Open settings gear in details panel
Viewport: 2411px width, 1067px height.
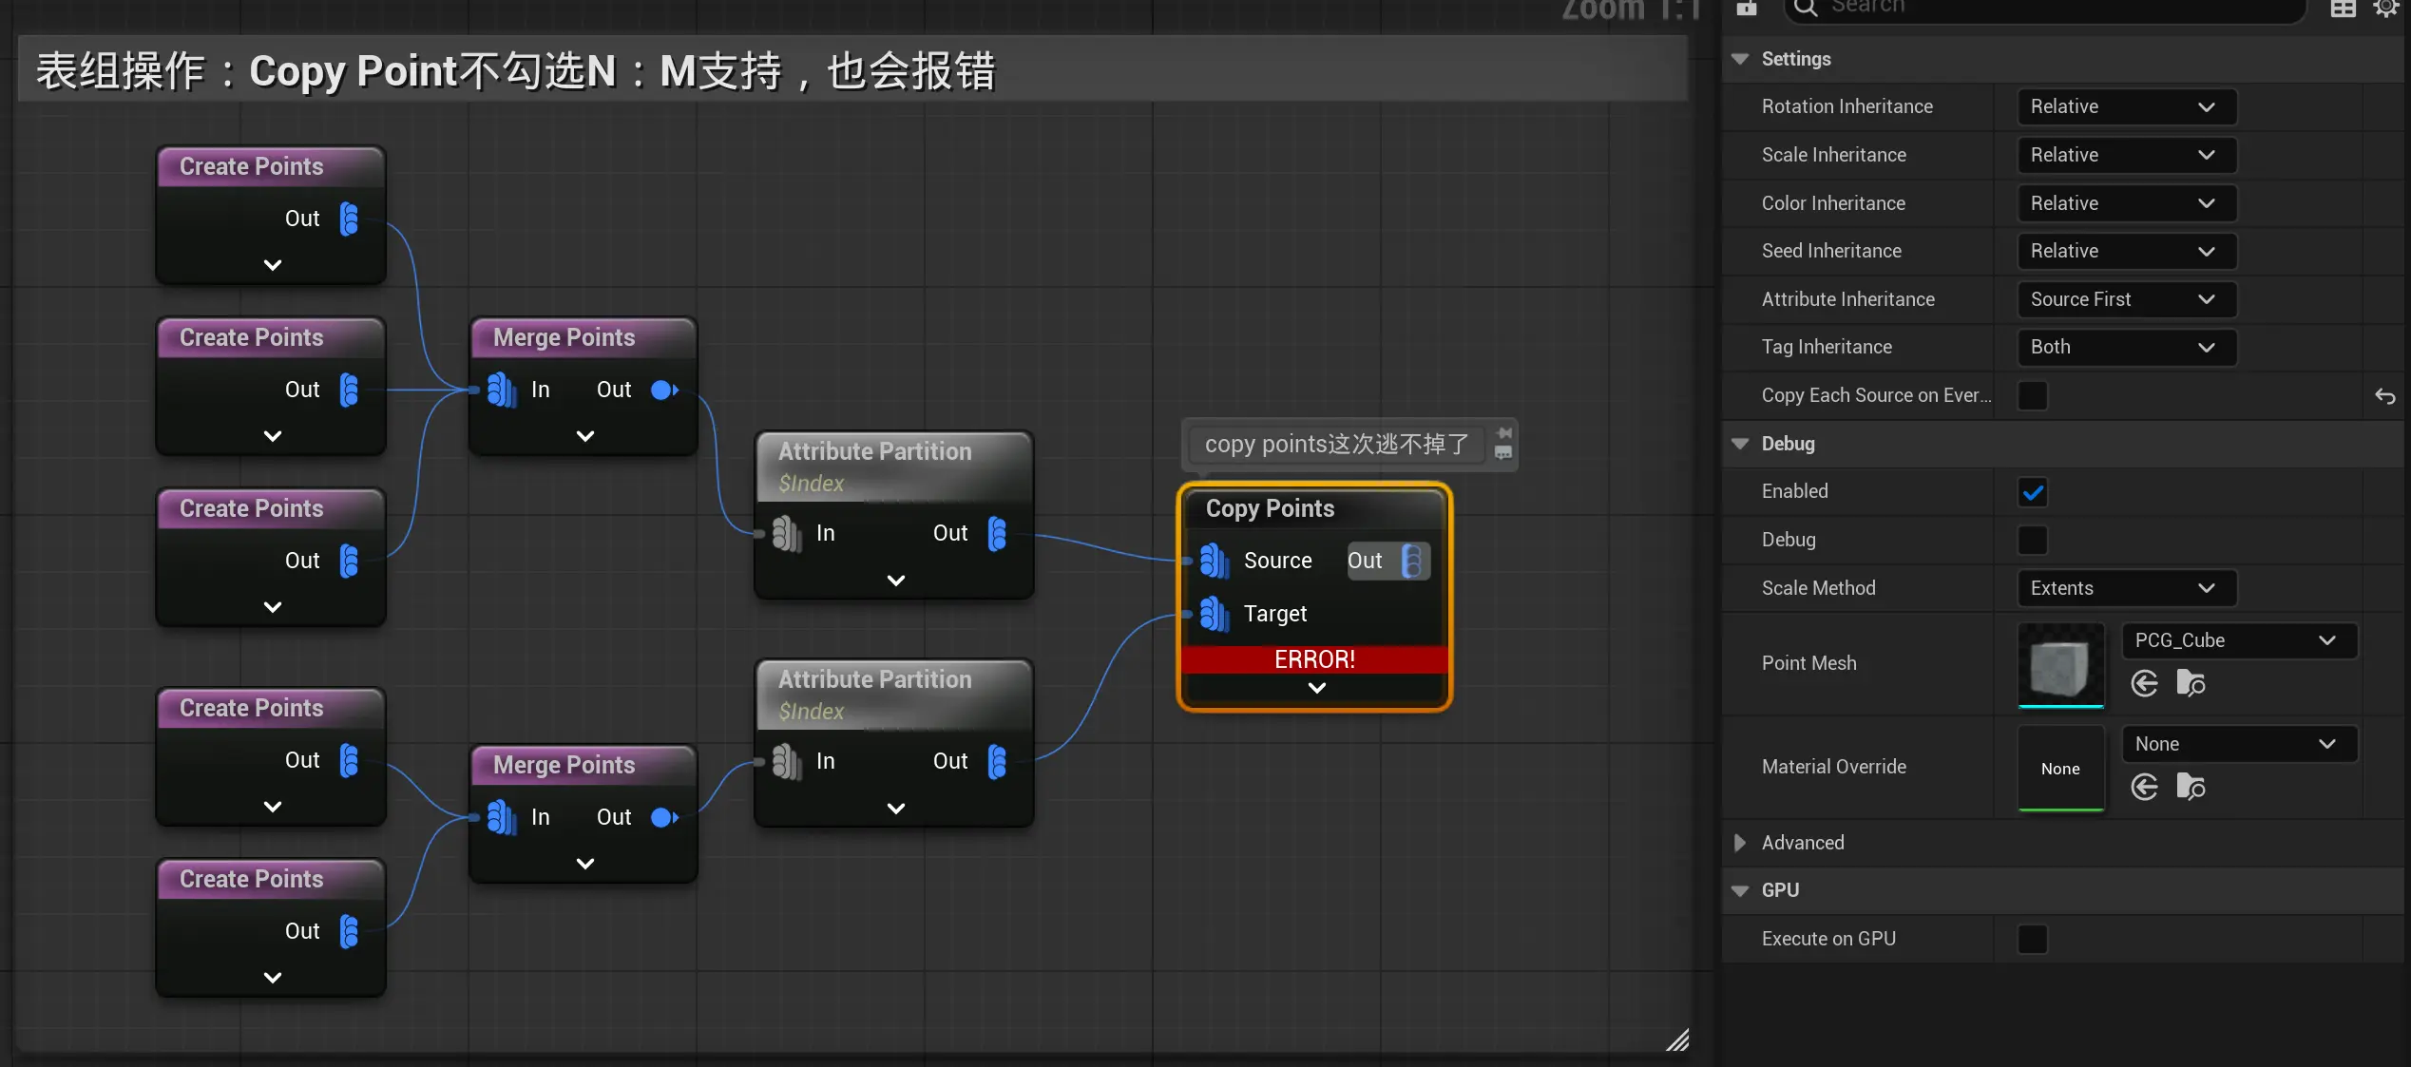[2385, 9]
